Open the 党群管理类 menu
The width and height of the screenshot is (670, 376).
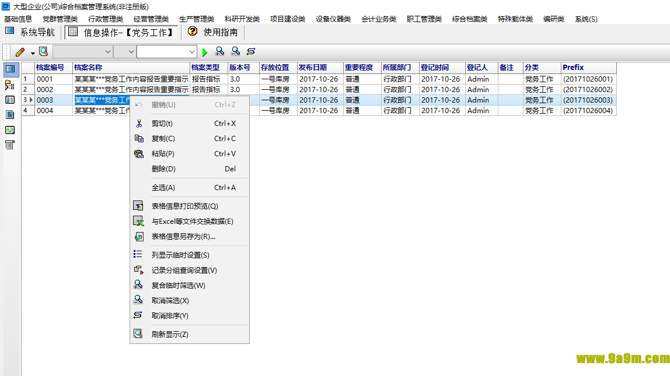(60, 19)
